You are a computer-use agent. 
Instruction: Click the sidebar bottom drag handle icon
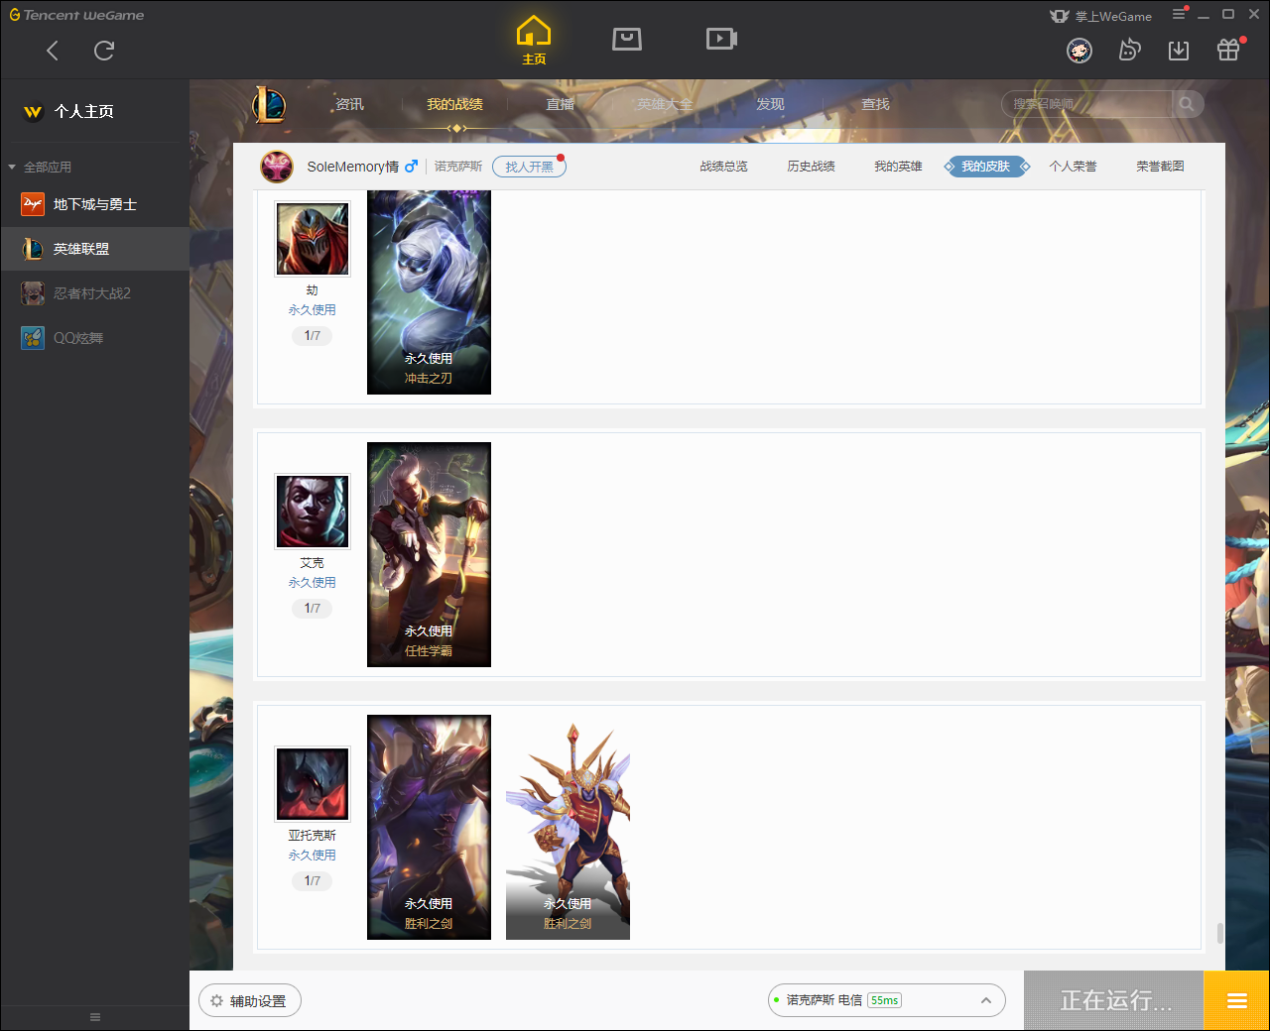pos(95,1017)
